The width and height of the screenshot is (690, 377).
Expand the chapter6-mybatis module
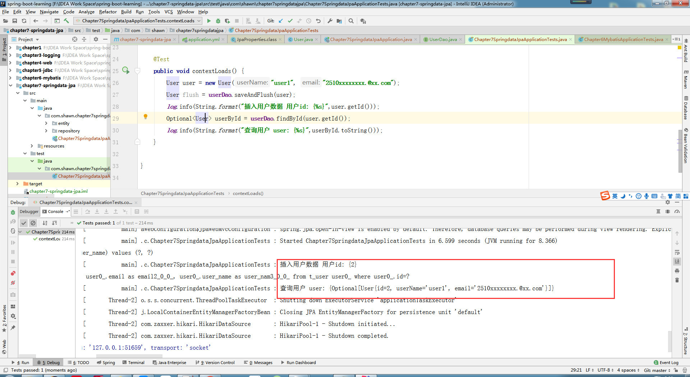tap(10, 78)
